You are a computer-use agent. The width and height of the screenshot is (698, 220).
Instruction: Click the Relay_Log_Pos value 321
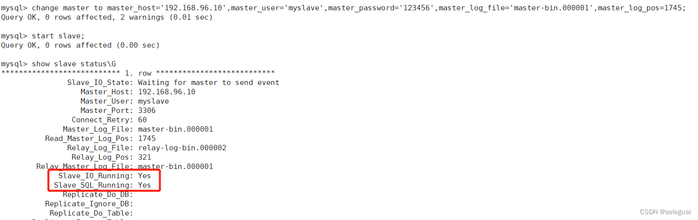(x=144, y=157)
